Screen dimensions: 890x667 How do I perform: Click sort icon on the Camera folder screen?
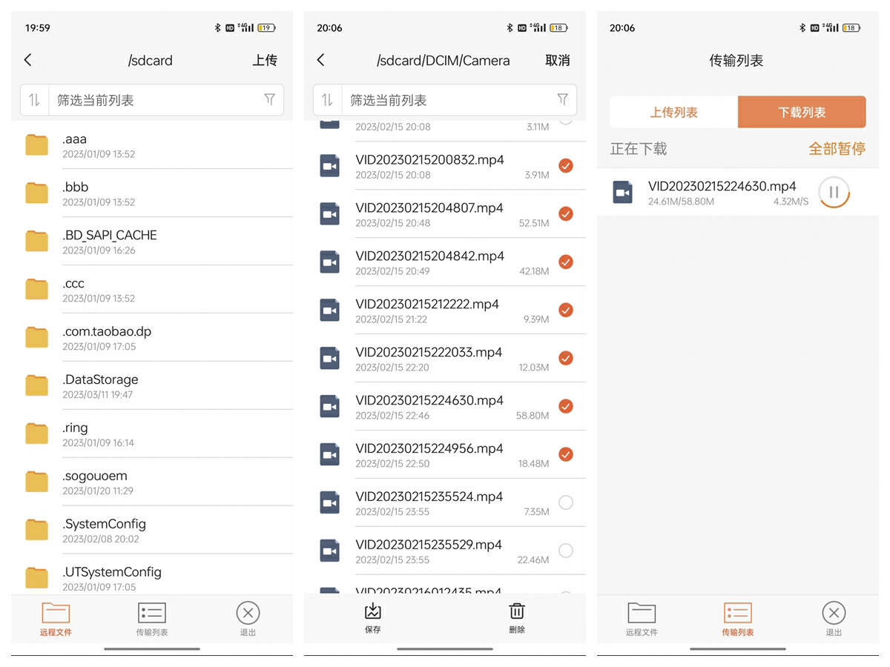click(327, 100)
